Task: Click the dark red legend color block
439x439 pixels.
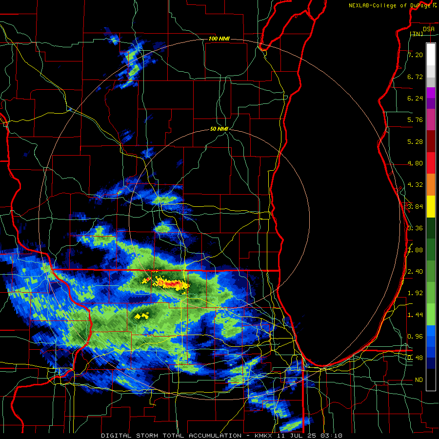Action: coord(431,141)
